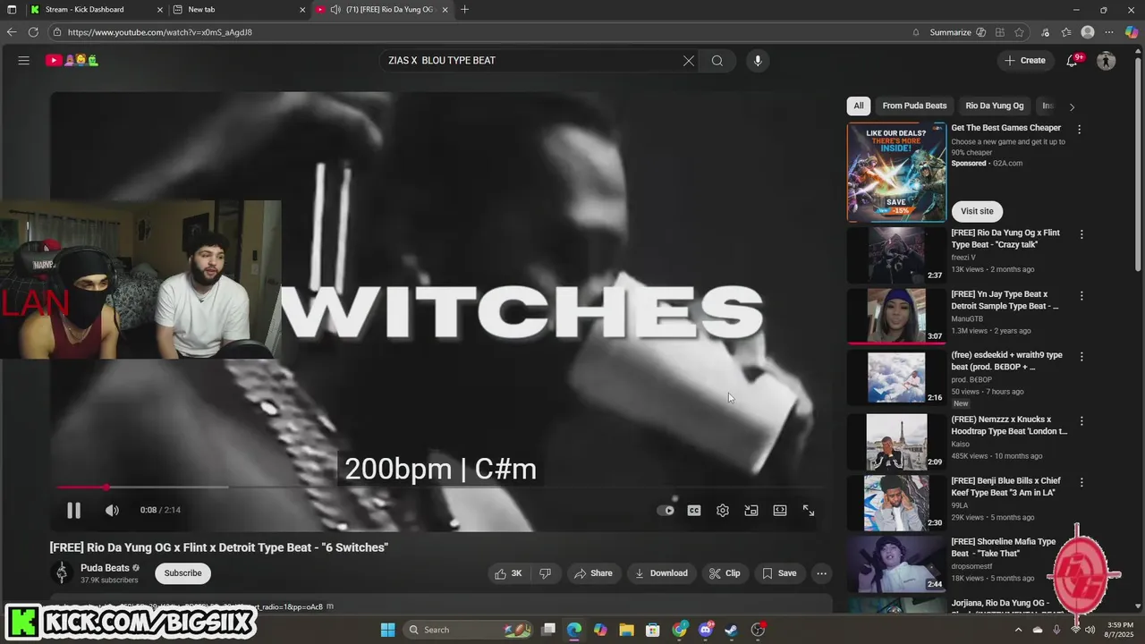Open more actions ellipsis beside Save
The image size is (1145, 644).
click(821, 573)
